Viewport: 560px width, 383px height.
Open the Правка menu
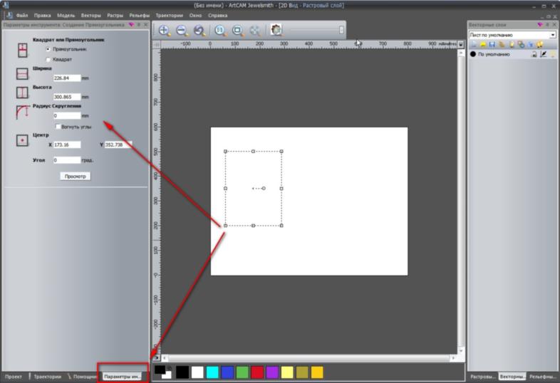click(x=43, y=16)
